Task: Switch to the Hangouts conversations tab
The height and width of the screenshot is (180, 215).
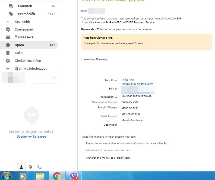Action: [30, 167]
